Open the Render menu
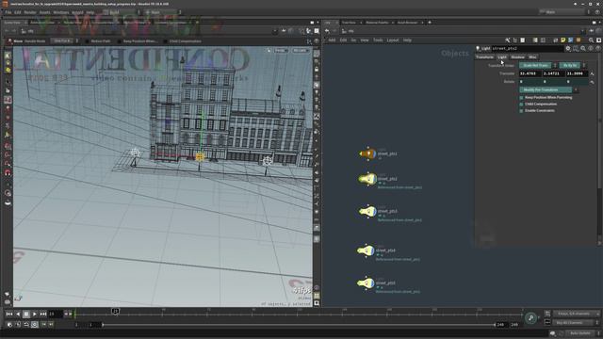Screen dimensions: 603x339 click(30, 12)
